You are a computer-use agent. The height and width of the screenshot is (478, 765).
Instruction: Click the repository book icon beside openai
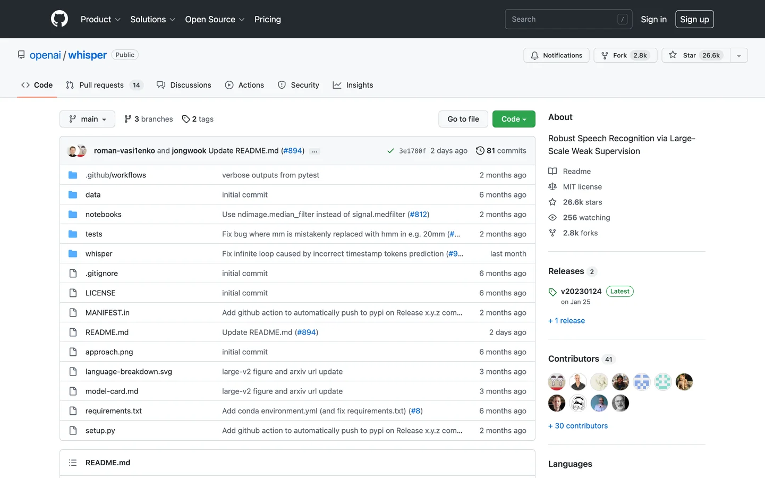tap(21, 55)
